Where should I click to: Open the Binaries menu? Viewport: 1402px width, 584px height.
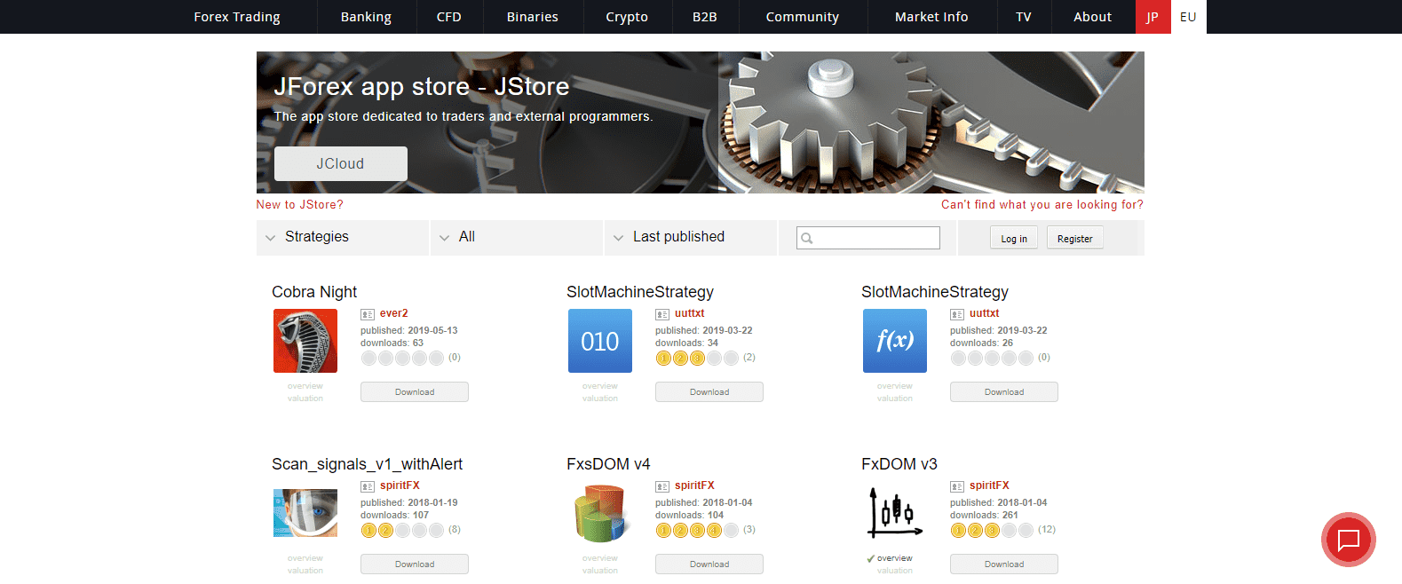533,17
